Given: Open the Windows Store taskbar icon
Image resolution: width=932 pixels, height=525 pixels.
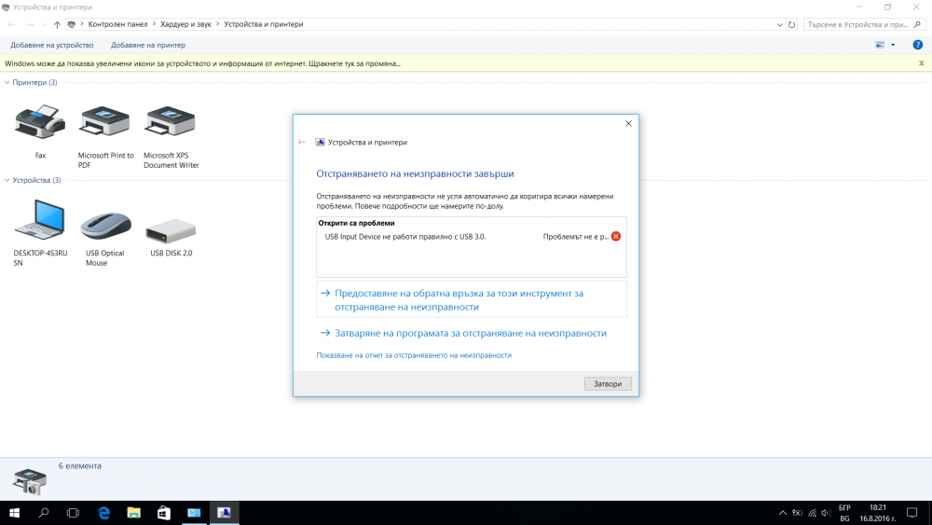Looking at the screenshot, I should tap(163, 513).
